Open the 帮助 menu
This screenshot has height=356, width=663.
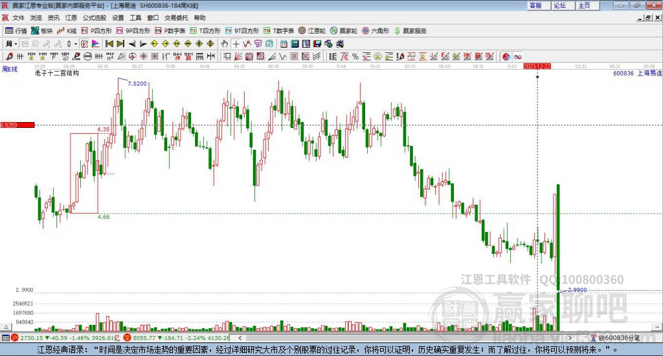[199, 17]
